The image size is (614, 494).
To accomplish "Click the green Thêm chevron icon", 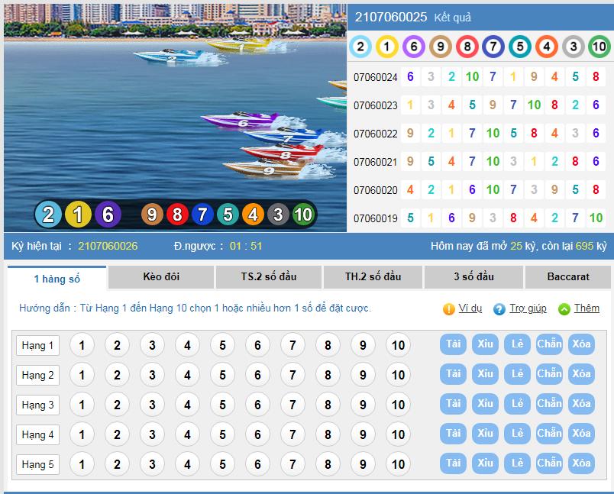I will (x=564, y=309).
